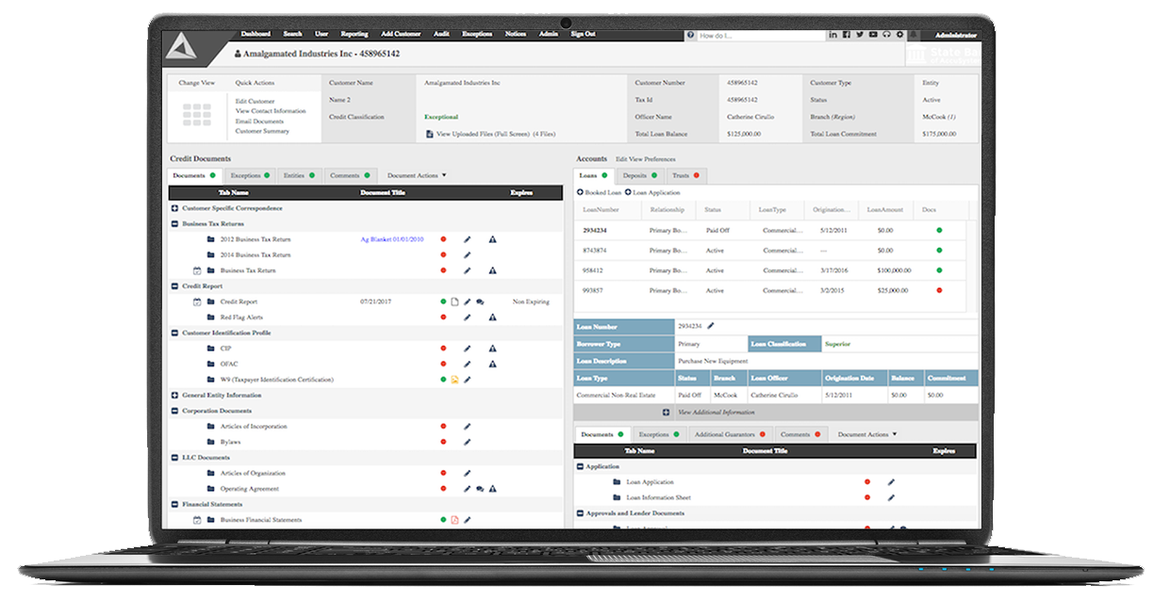The width and height of the screenshot is (1170, 601).
Task: Open the YouTube icon in the top bar
Action: click(873, 35)
